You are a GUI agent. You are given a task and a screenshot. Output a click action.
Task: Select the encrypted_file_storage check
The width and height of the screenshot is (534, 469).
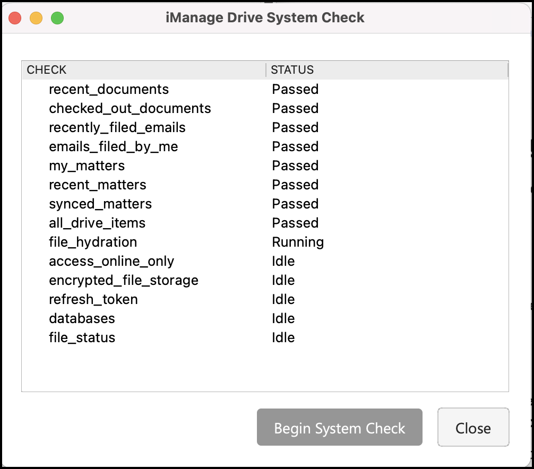124,281
